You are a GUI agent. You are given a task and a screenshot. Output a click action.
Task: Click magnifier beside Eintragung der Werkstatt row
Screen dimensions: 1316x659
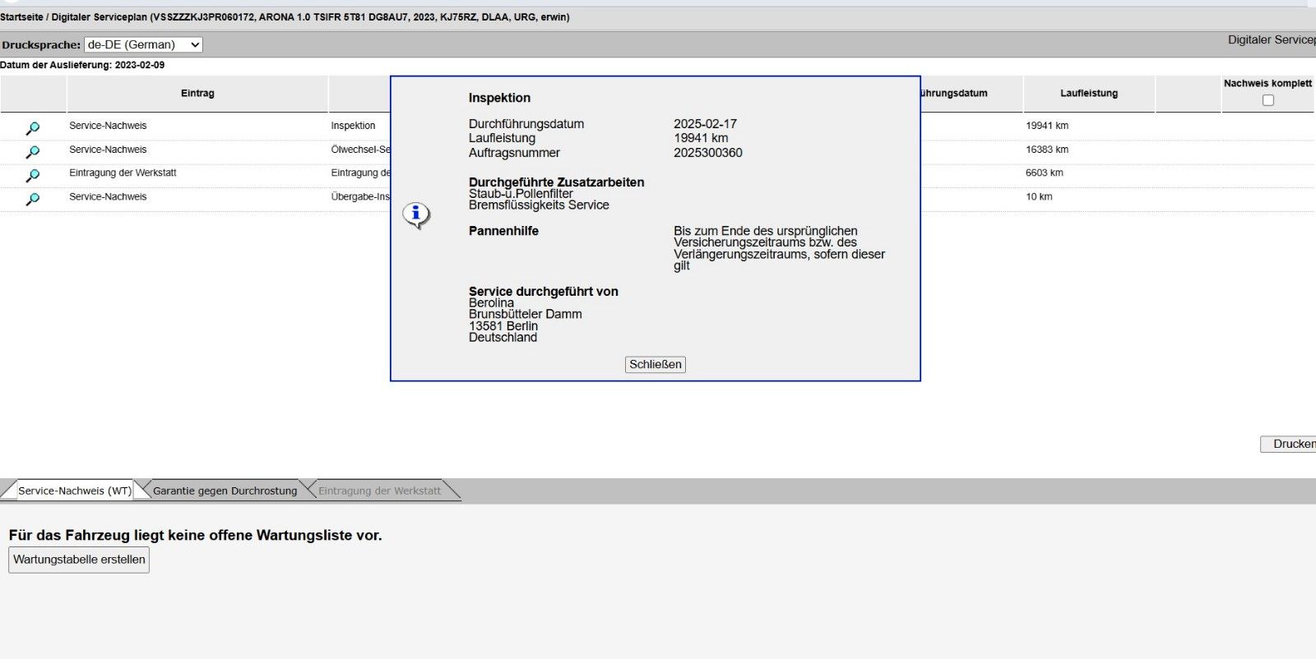click(x=33, y=175)
